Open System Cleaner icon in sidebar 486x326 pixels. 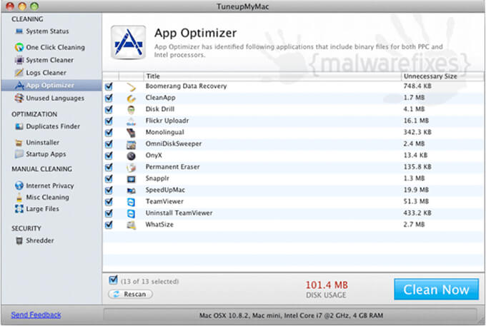[19, 60]
